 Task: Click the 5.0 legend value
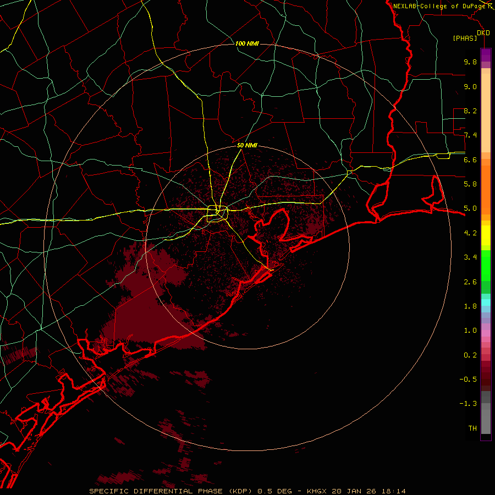coord(470,208)
